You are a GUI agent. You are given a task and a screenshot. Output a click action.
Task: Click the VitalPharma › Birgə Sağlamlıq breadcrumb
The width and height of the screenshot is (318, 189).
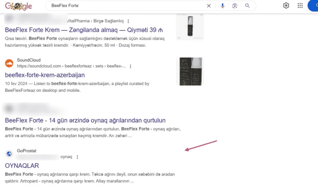coord(95,21)
